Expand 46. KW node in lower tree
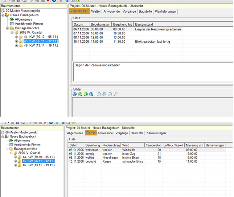Screen dimensions: 234x197 (x=16, y=165)
